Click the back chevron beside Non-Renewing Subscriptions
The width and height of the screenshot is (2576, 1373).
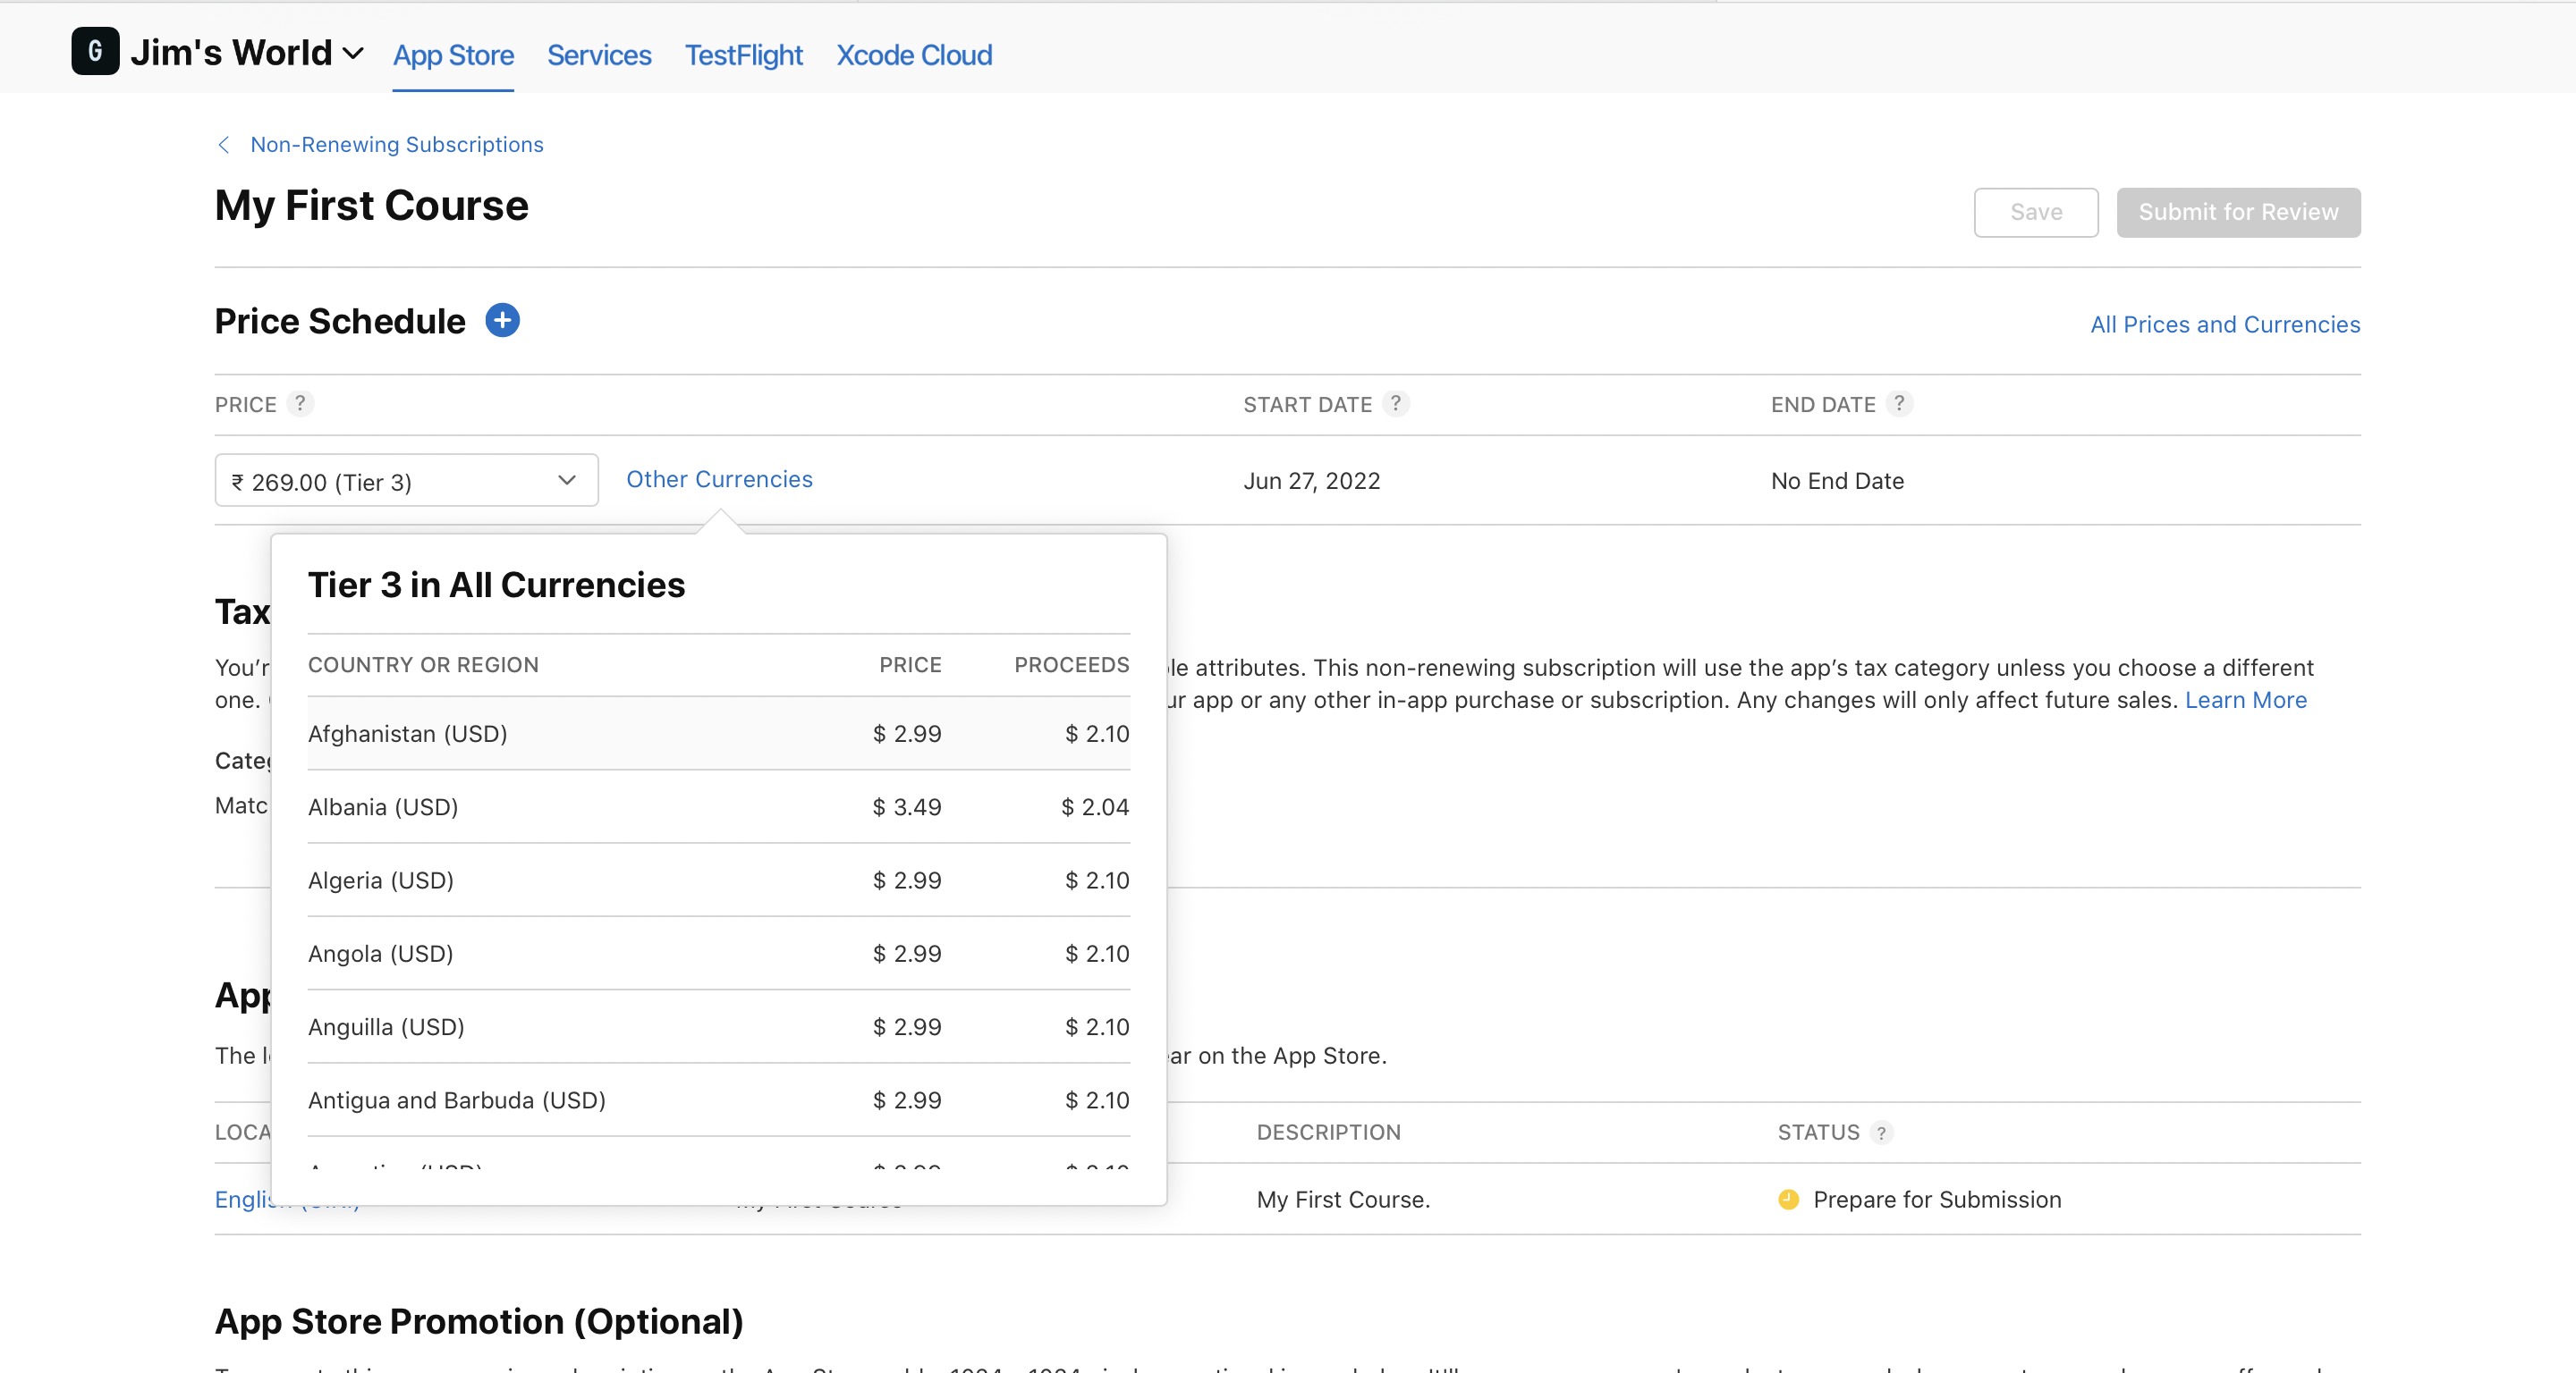click(224, 145)
